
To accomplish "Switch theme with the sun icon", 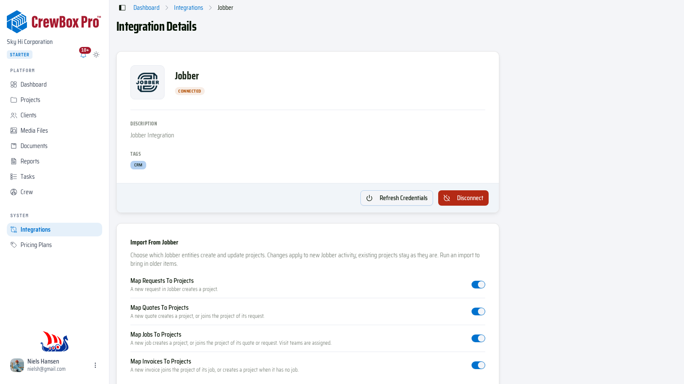I will 96,55.
